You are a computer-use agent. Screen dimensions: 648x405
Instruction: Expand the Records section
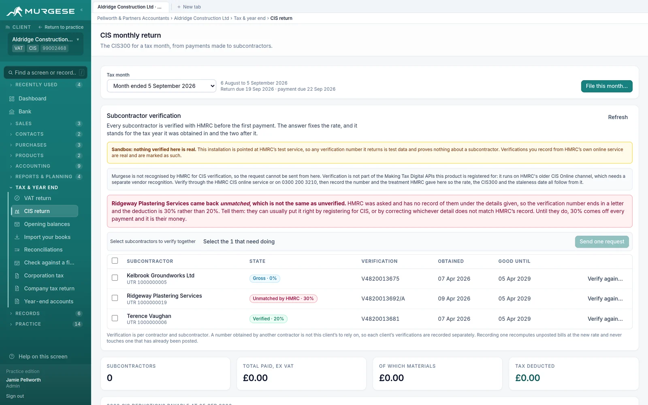tap(45, 313)
